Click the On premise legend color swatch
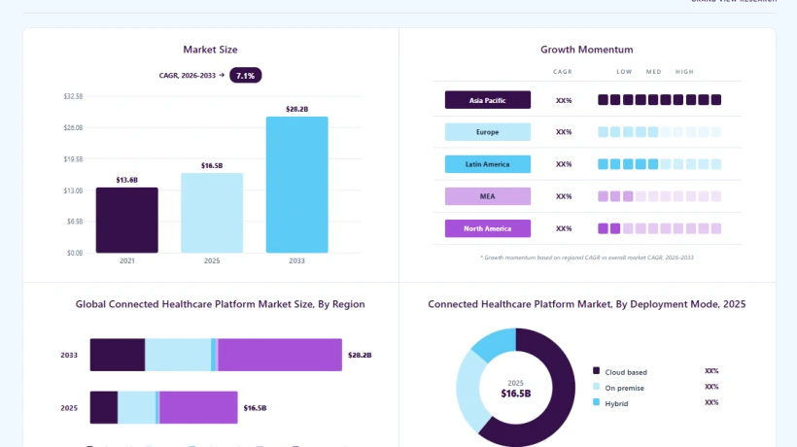797x447 pixels. pos(596,387)
